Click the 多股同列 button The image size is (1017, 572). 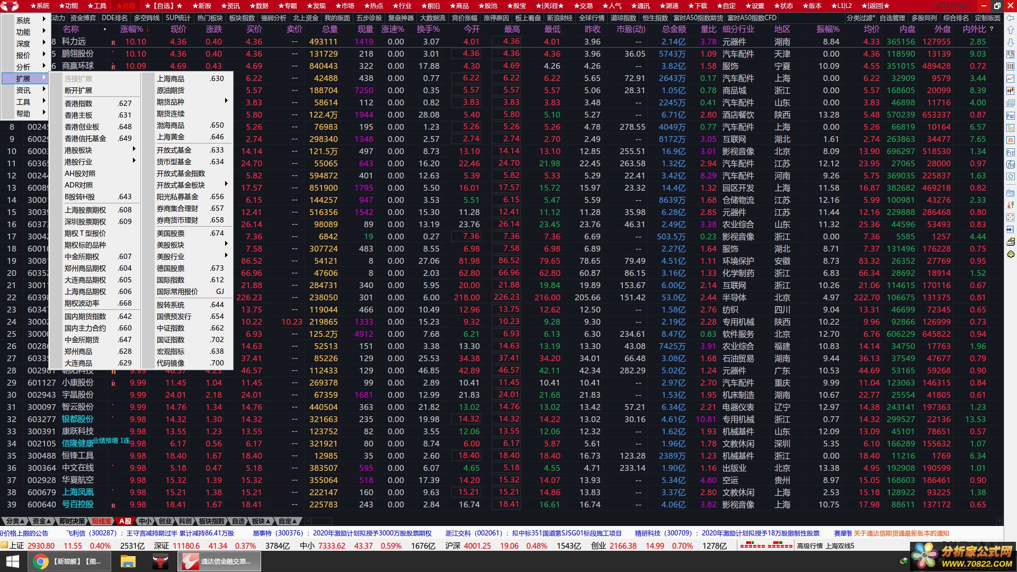tap(924, 18)
